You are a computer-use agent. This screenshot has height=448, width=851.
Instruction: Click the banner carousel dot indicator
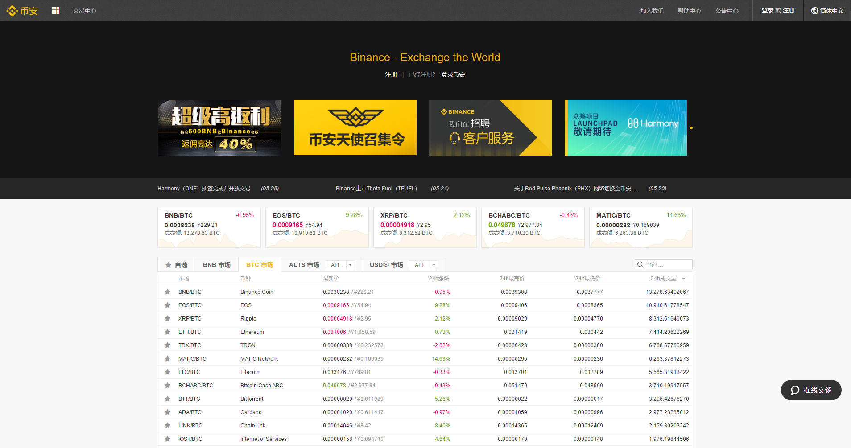(691, 128)
